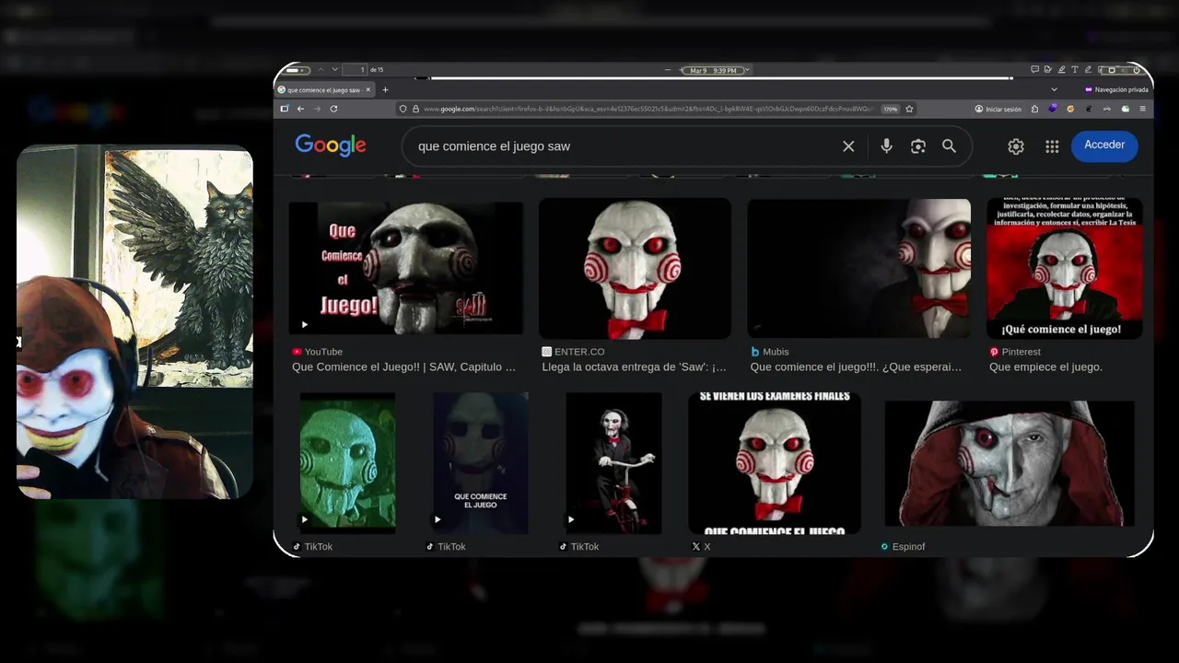
Task: Click the blue Acceder button
Action: [x=1104, y=145]
